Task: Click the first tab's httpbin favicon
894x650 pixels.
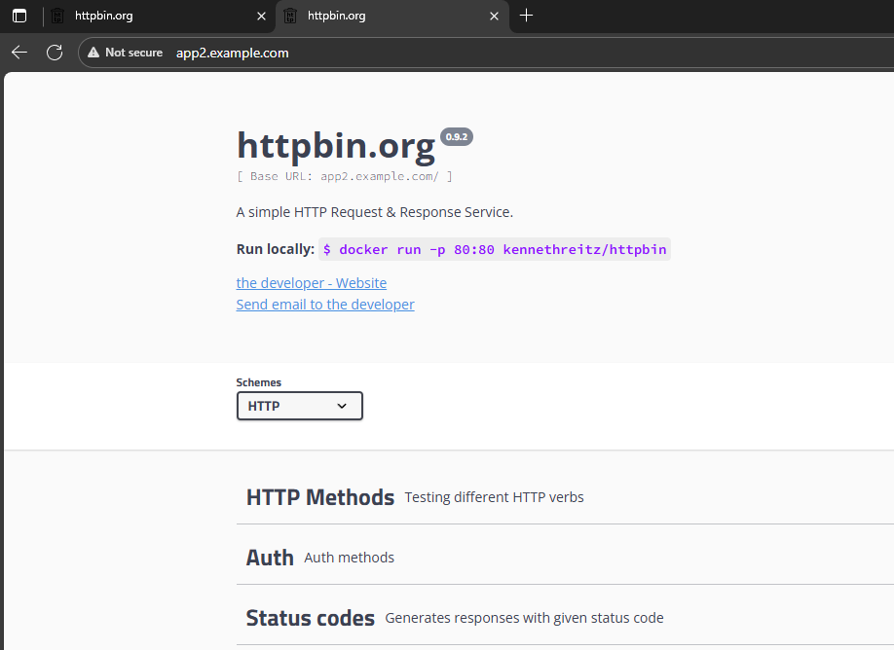Action: 57,16
